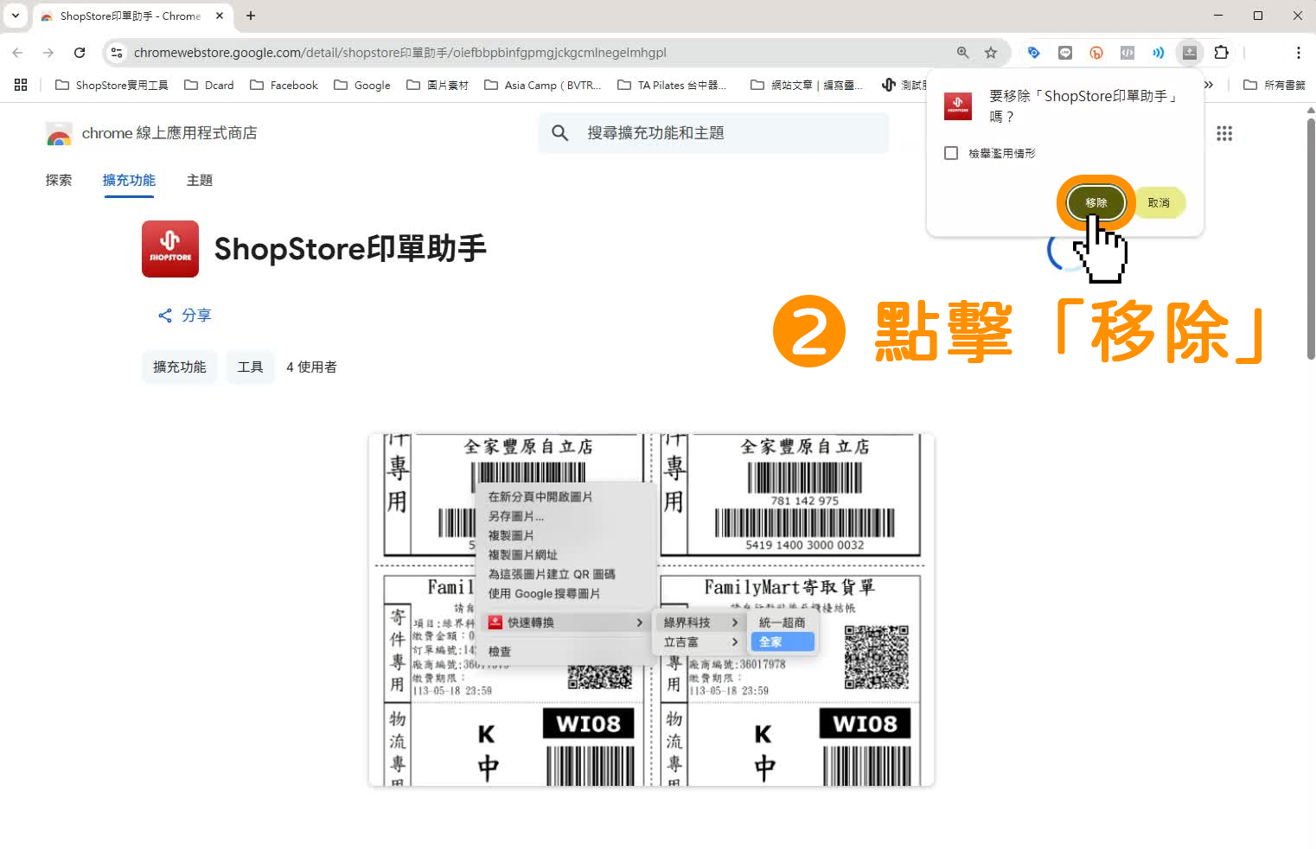Open the grey code brackets extension icon
The width and height of the screenshot is (1316, 849).
tap(1128, 53)
